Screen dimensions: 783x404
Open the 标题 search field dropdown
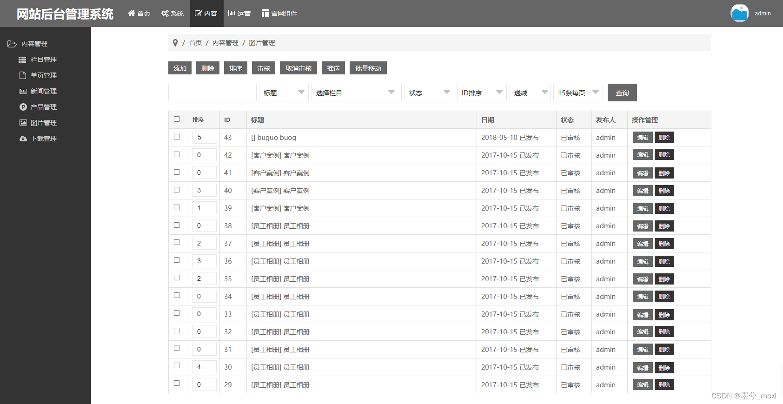tap(284, 93)
